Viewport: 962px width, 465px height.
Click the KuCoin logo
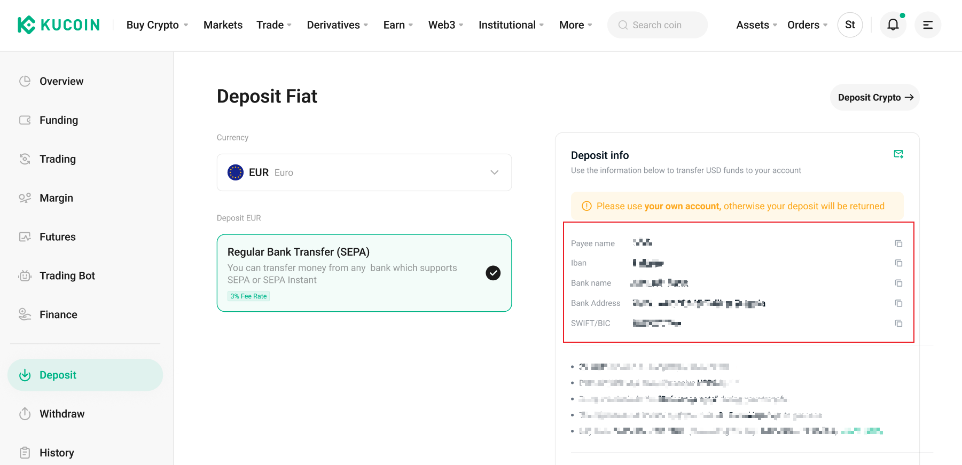(x=59, y=25)
